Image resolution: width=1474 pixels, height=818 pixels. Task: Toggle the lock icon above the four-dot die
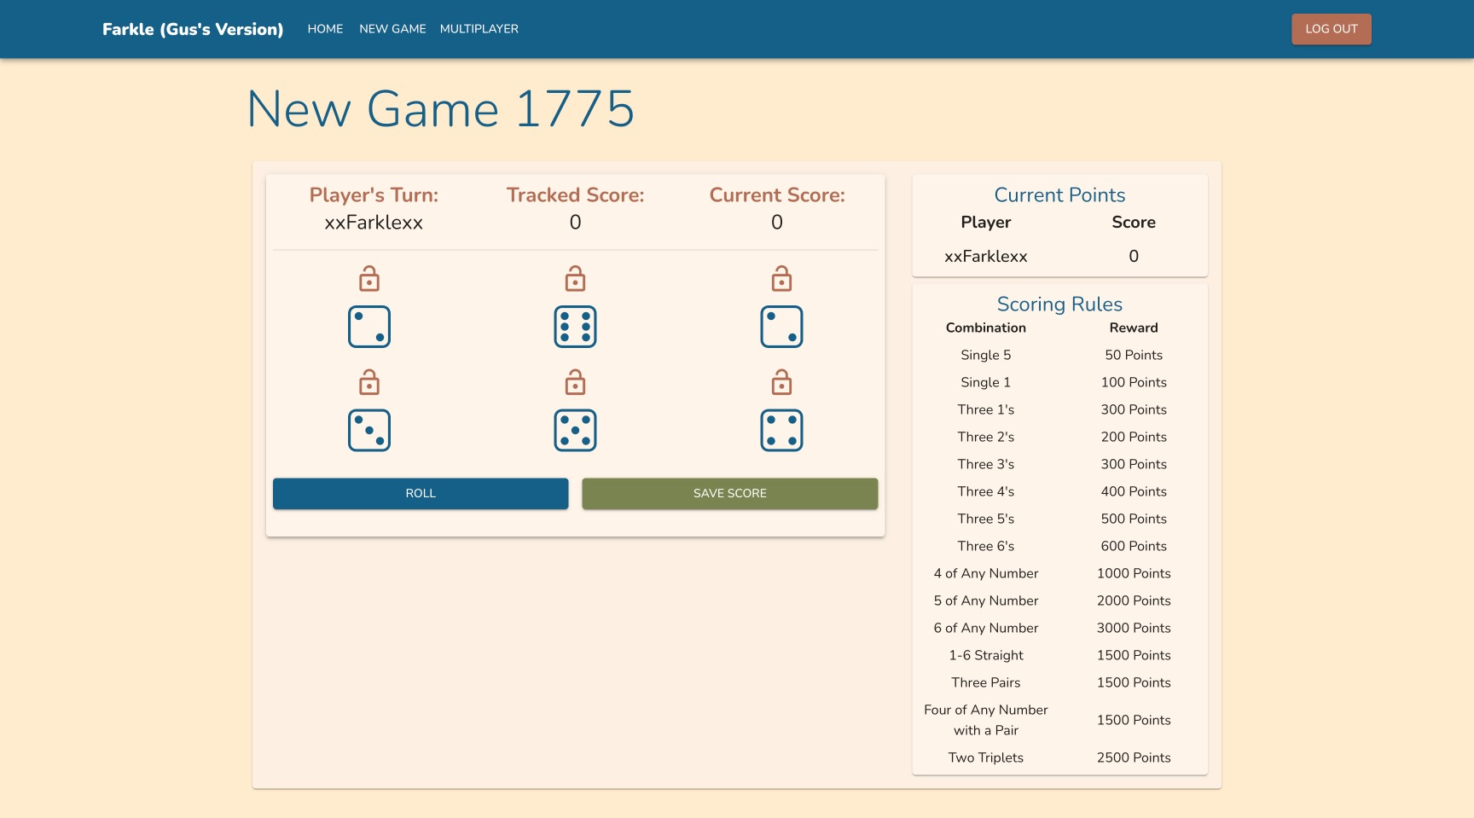[x=781, y=382]
